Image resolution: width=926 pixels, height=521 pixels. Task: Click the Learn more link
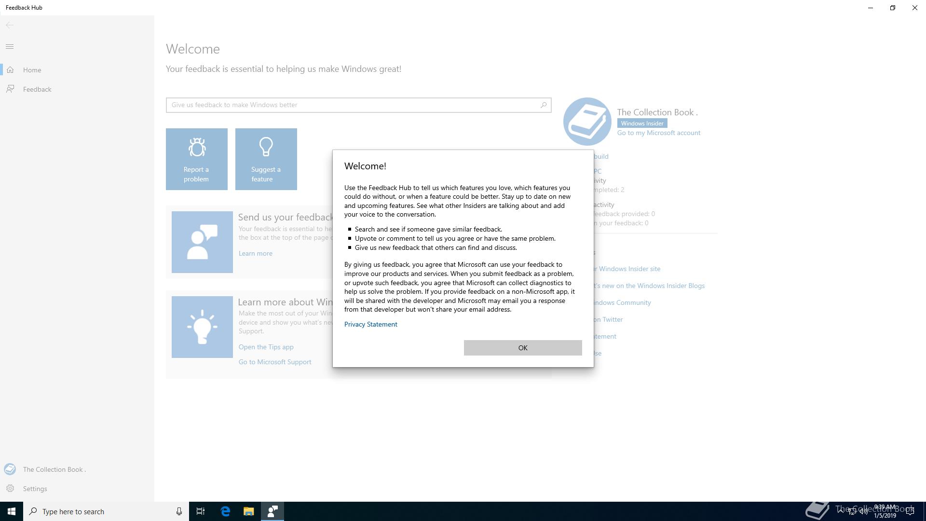(255, 253)
